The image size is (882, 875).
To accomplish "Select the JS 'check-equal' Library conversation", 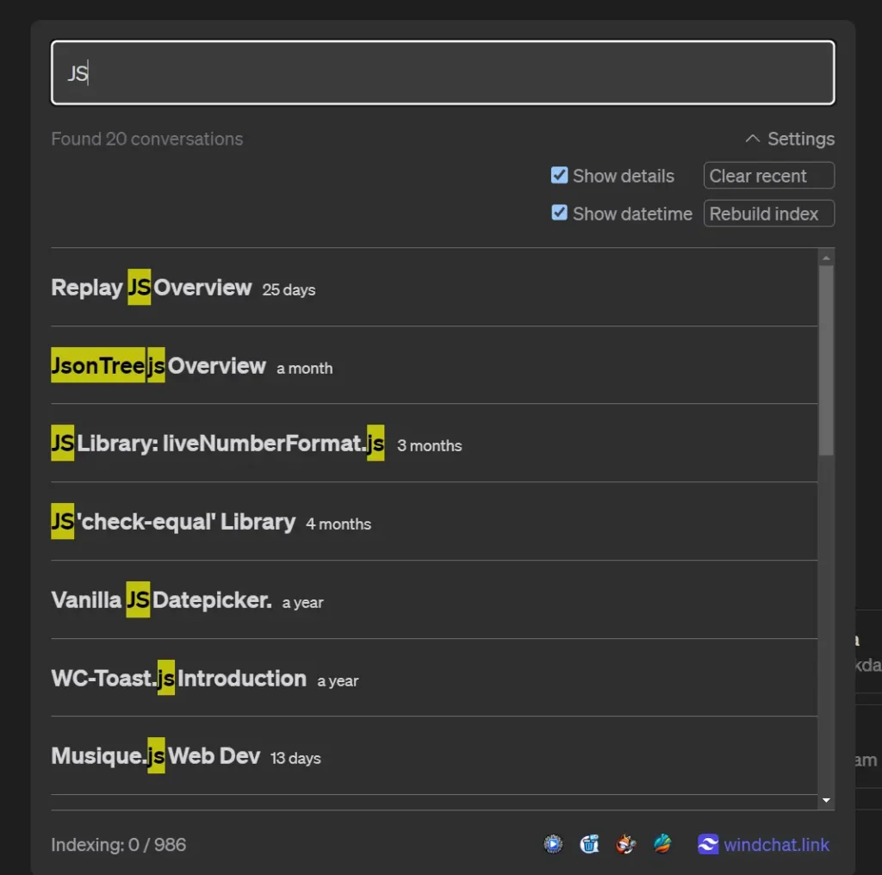I will pos(172,522).
